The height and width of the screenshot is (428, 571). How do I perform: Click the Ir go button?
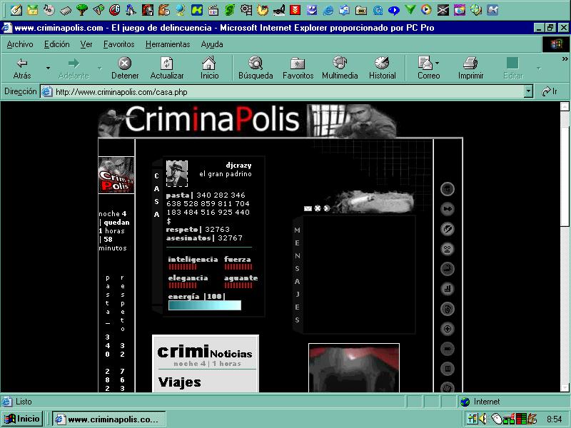550,91
